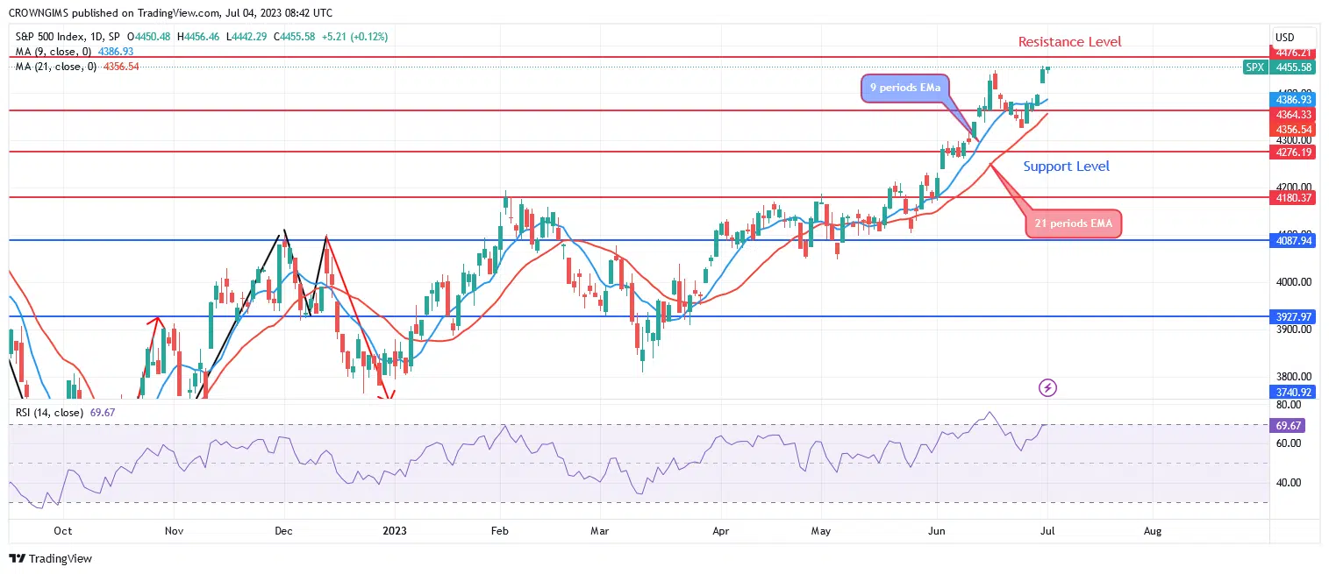
Task: Click the Resistance Level text annotation
Action: pyautogui.click(x=1069, y=42)
